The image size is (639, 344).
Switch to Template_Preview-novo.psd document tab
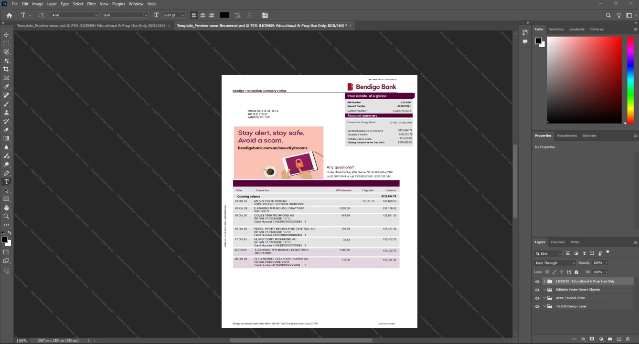(x=91, y=25)
